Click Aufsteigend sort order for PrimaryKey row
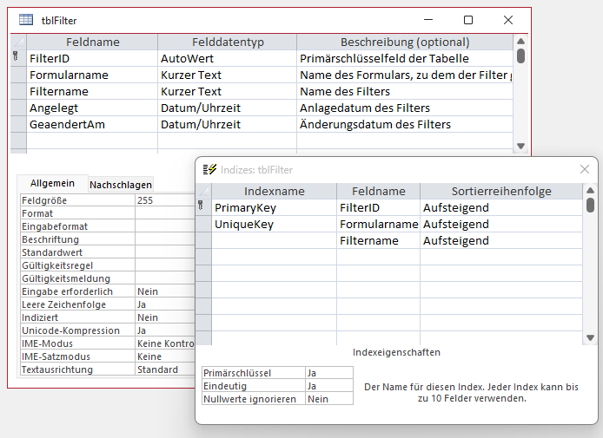 501,207
